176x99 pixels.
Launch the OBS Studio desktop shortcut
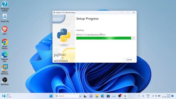tap(5, 81)
